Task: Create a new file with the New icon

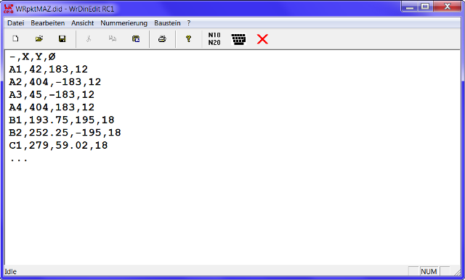Action: (15, 38)
